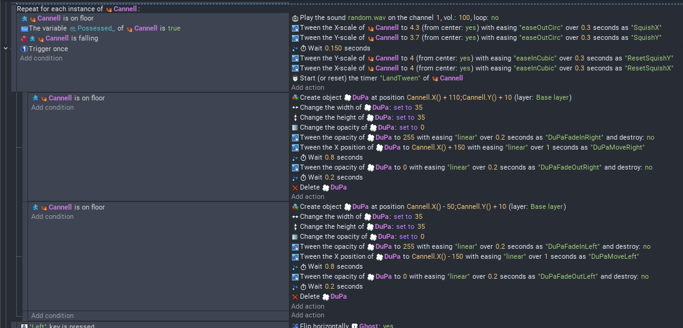Image resolution: width=683 pixels, height=328 pixels.
Task: Click the "Cannell is falling" condition icon
Action: [x=28, y=38]
